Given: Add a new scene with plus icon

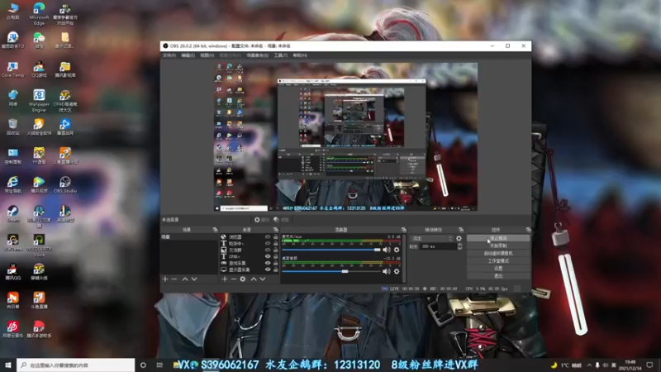Looking at the screenshot, I should tap(165, 279).
